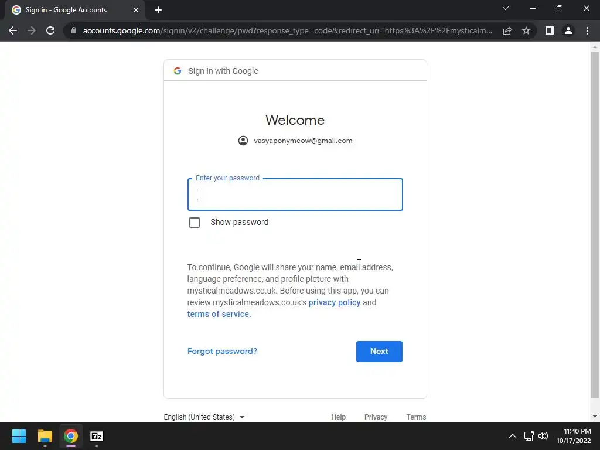Image resolution: width=600 pixels, height=450 pixels.
Task: Open File Explorer from taskbar
Action: (45, 436)
